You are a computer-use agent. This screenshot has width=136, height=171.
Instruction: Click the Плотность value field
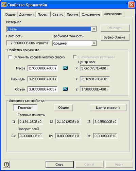coord(28,43)
